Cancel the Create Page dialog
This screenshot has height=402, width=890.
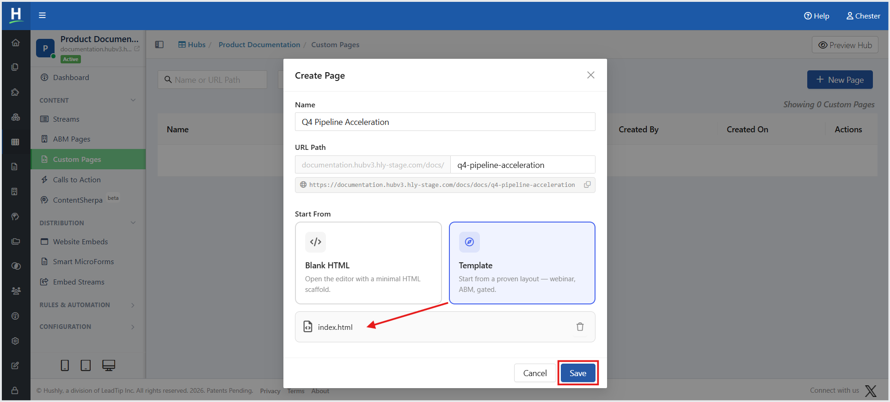click(535, 373)
